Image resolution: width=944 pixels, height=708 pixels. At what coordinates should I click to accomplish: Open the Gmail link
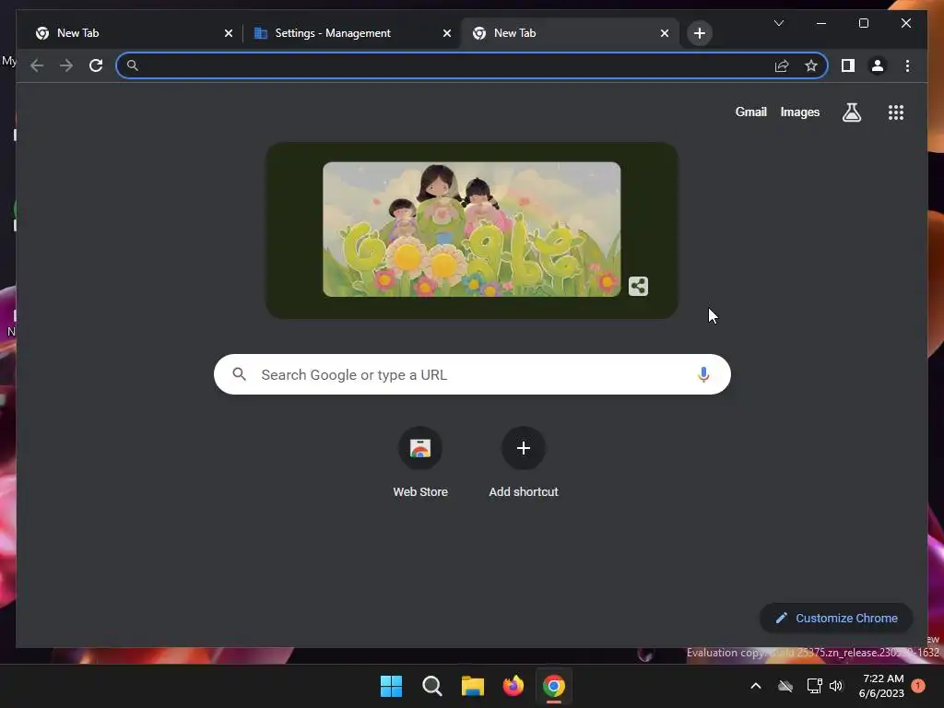click(x=750, y=112)
